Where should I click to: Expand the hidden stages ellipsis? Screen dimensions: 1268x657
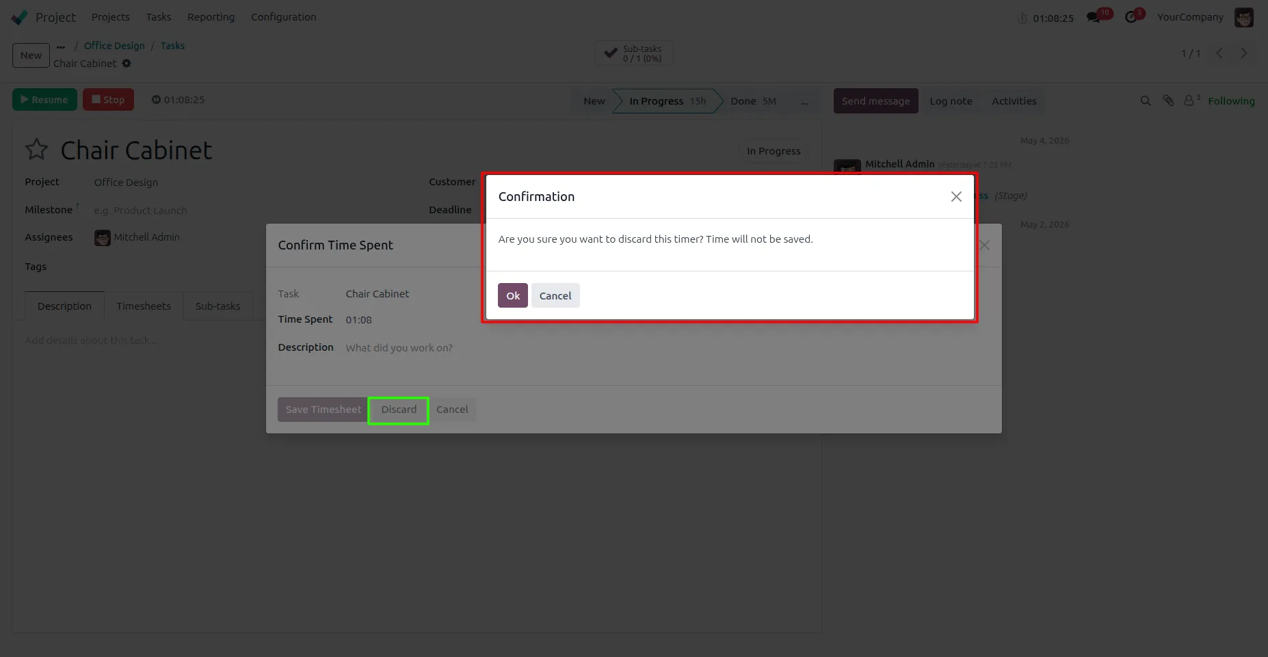pyautogui.click(x=805, y=101)
